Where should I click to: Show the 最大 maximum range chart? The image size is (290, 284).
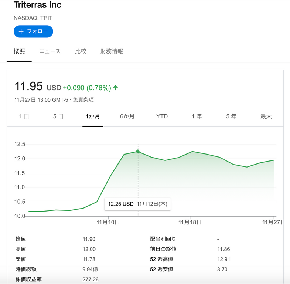click(x=266, y=116)
